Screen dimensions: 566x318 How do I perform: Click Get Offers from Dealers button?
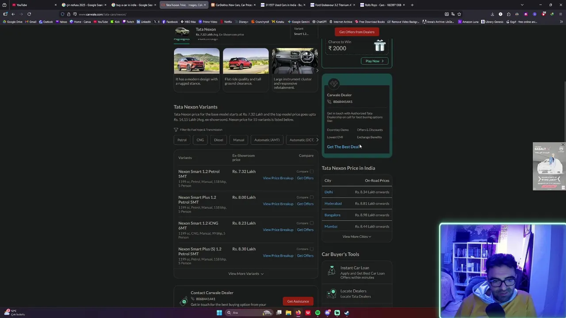tap(357, 32)
